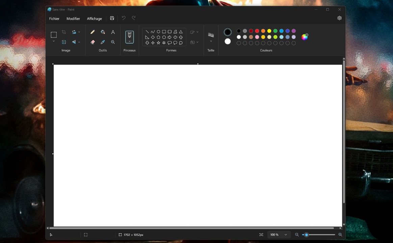The image size is (393, 243).
Task: Select the Eraser tool
Action: point(93,42)
